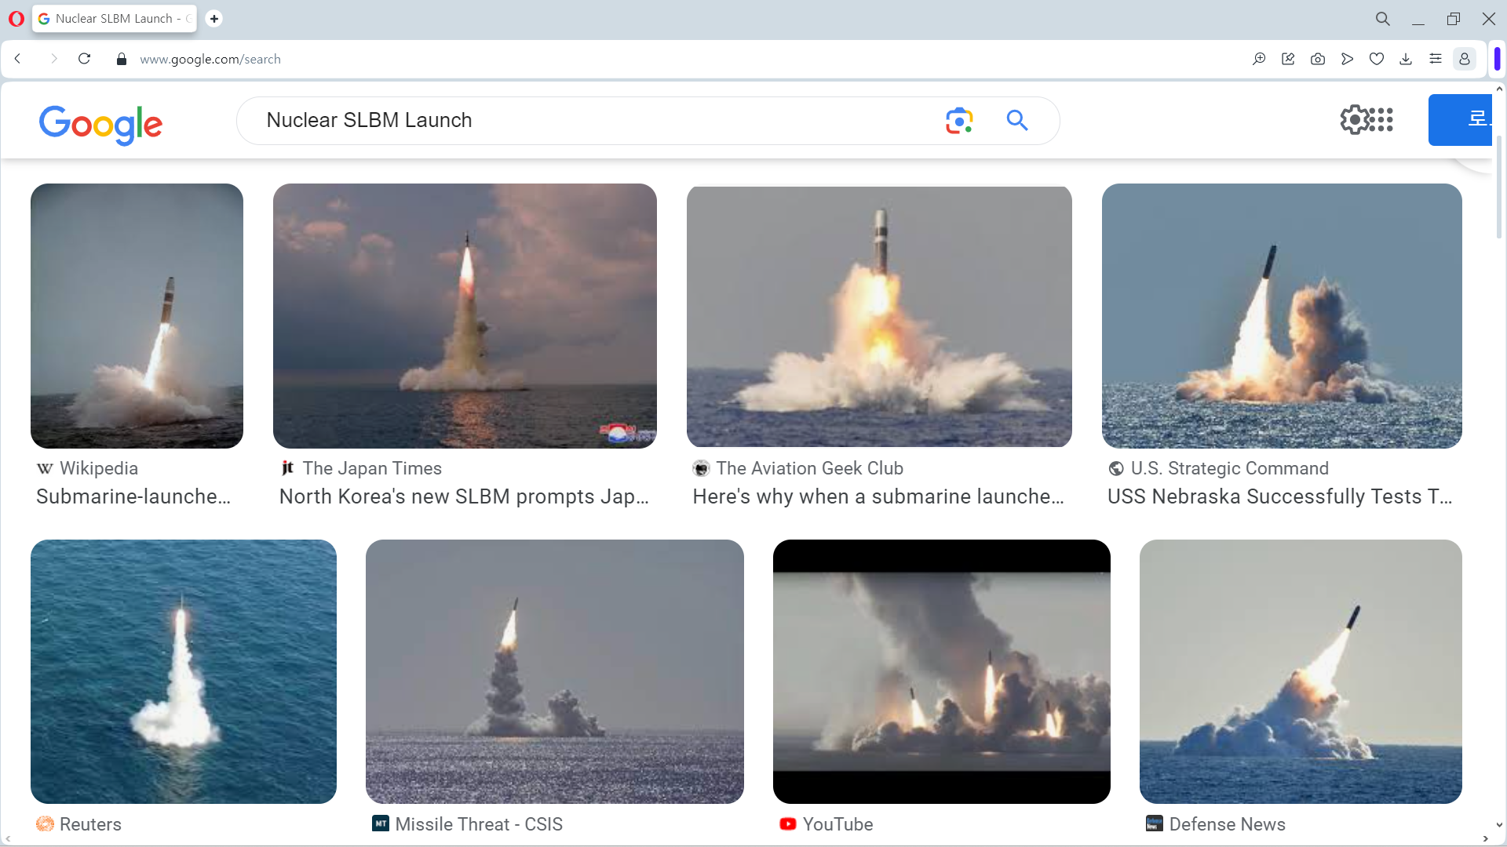Reload the current page
Image resolution: width=1507 pixels, height=847 pixels.
click(85, 60)
